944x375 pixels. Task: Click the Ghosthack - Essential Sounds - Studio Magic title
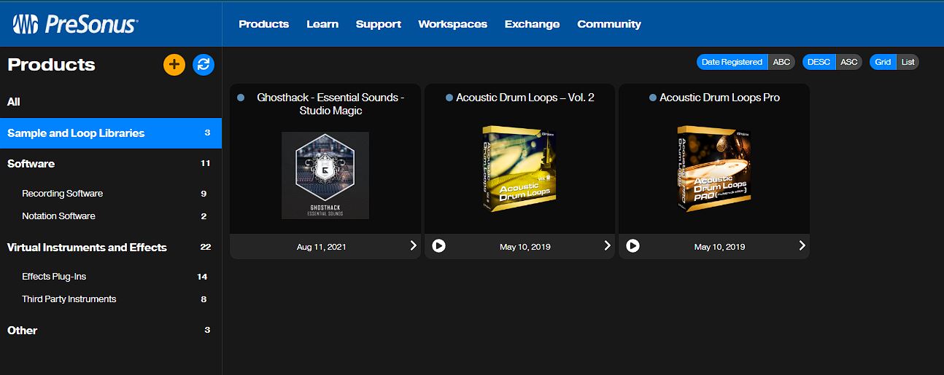coord(330,104)
